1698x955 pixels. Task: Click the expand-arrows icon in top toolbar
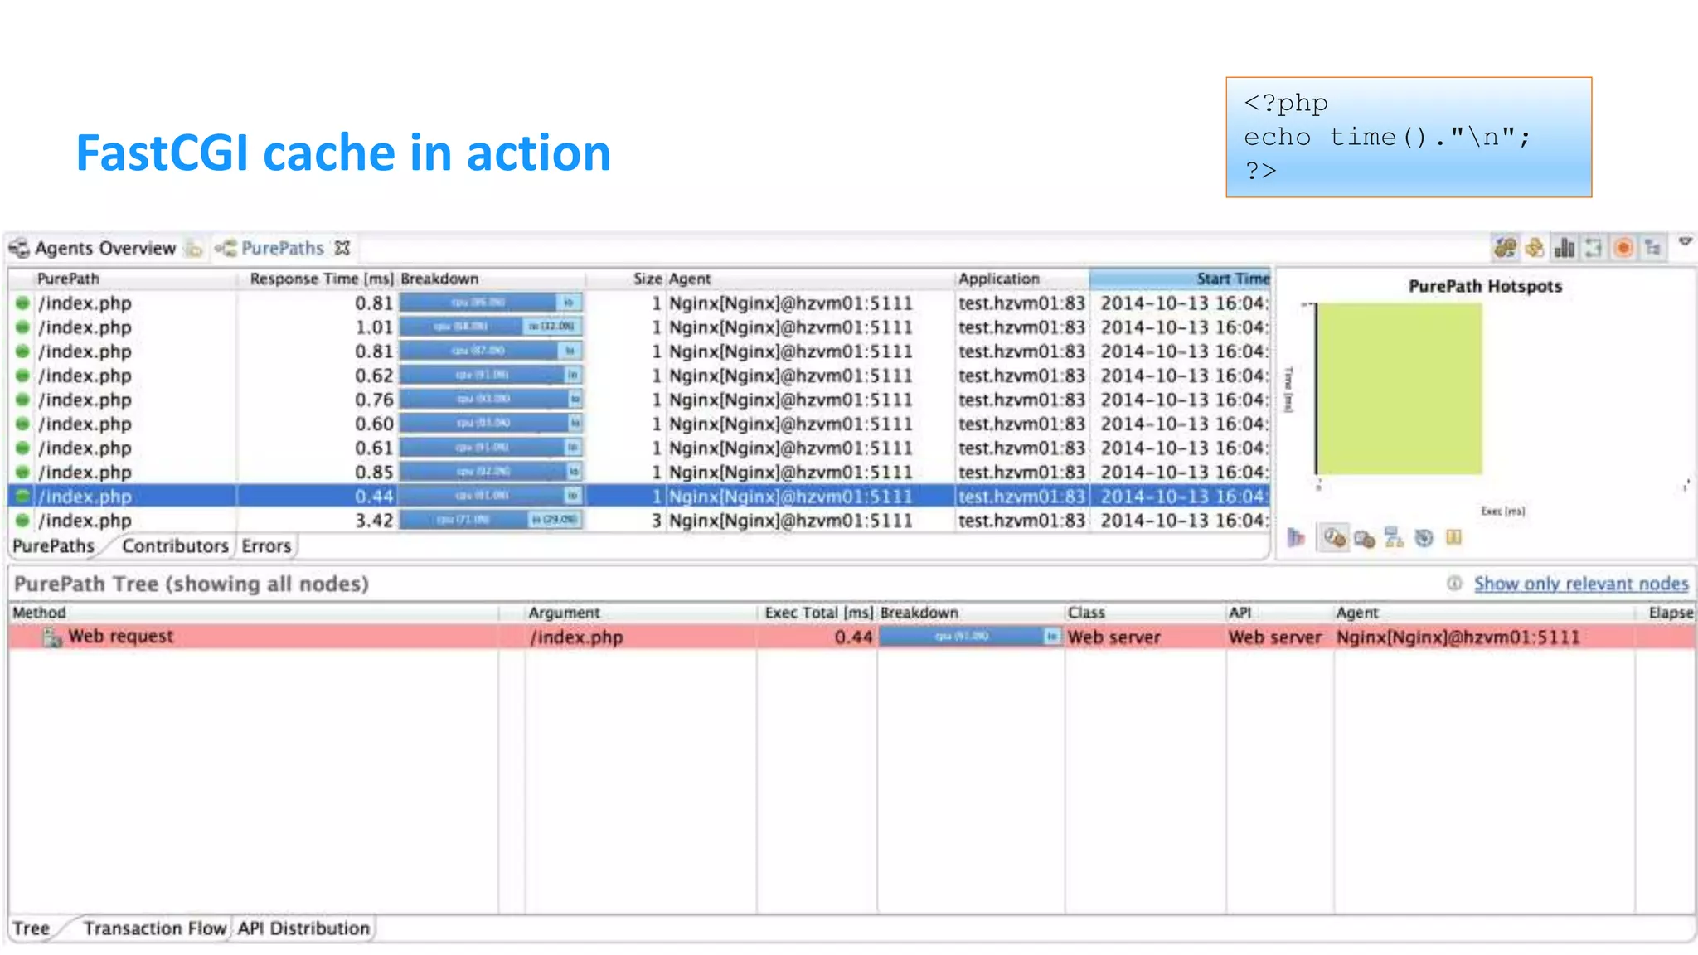1593,247
